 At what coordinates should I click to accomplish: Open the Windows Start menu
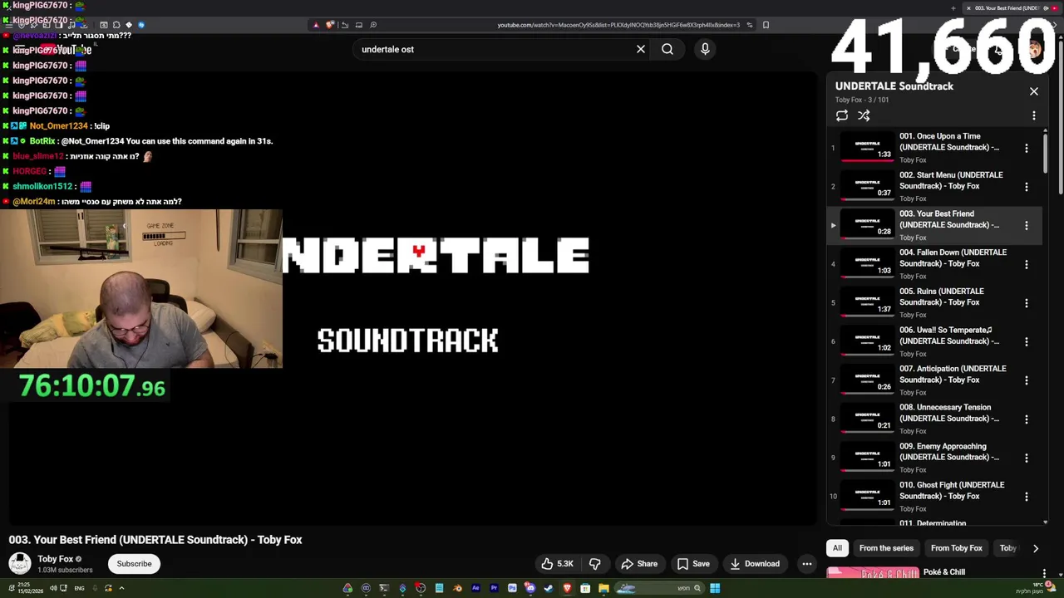click(715, 588)
